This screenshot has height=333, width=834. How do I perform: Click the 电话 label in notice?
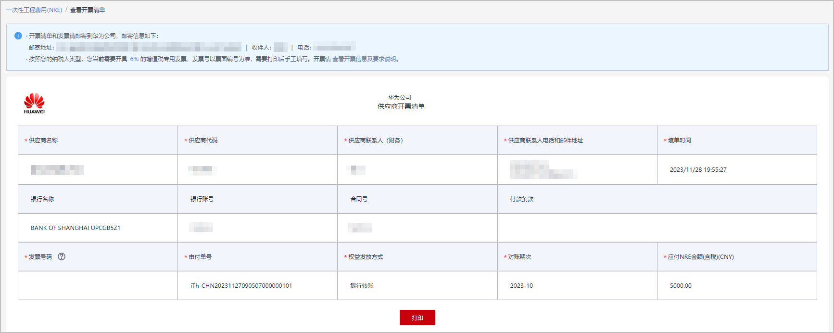[304, 48]
